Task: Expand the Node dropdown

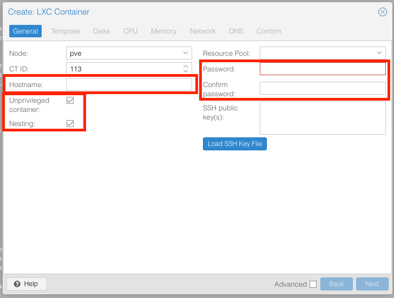Action: coord(186,53)
